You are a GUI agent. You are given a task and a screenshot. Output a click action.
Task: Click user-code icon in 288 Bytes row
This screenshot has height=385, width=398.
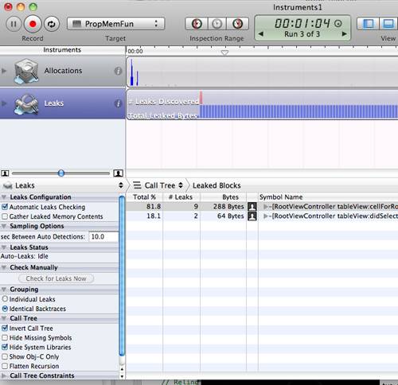click(x=252, y=207)
